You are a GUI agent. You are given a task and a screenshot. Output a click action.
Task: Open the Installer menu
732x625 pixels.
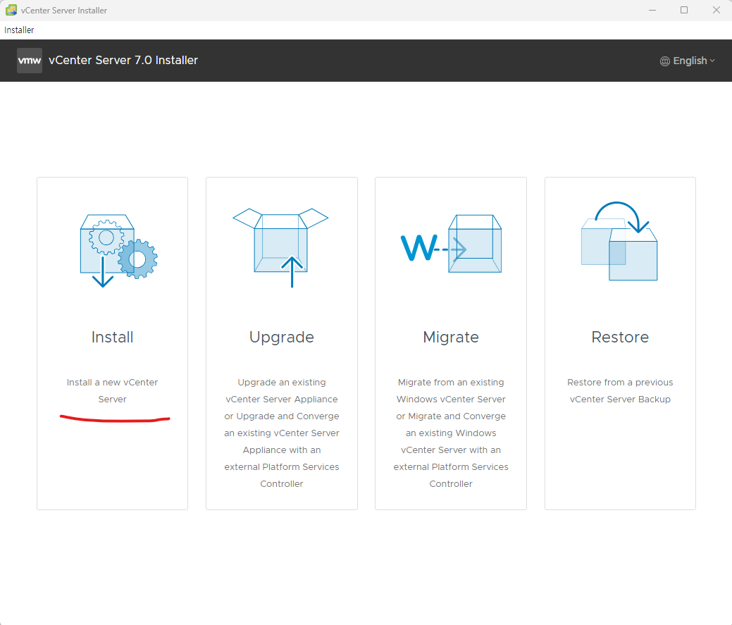click(x=19, y=30)
